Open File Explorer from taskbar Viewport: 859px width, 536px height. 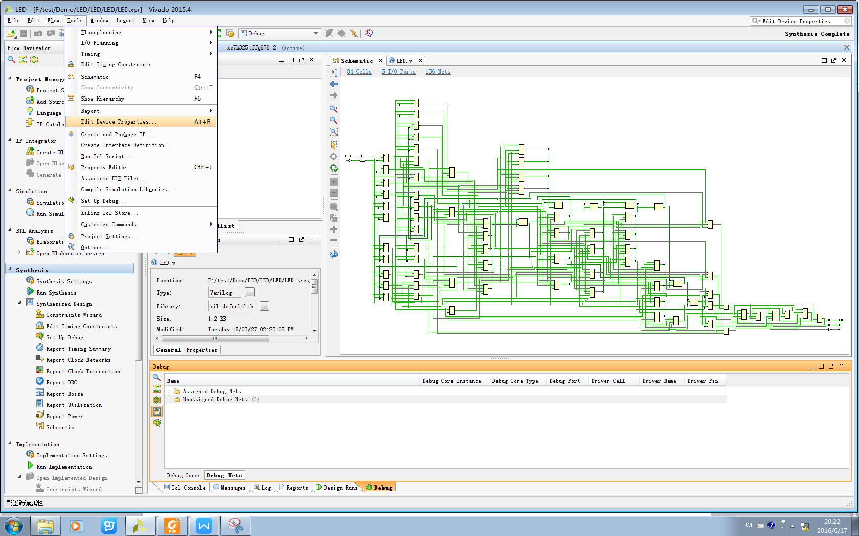46,526
